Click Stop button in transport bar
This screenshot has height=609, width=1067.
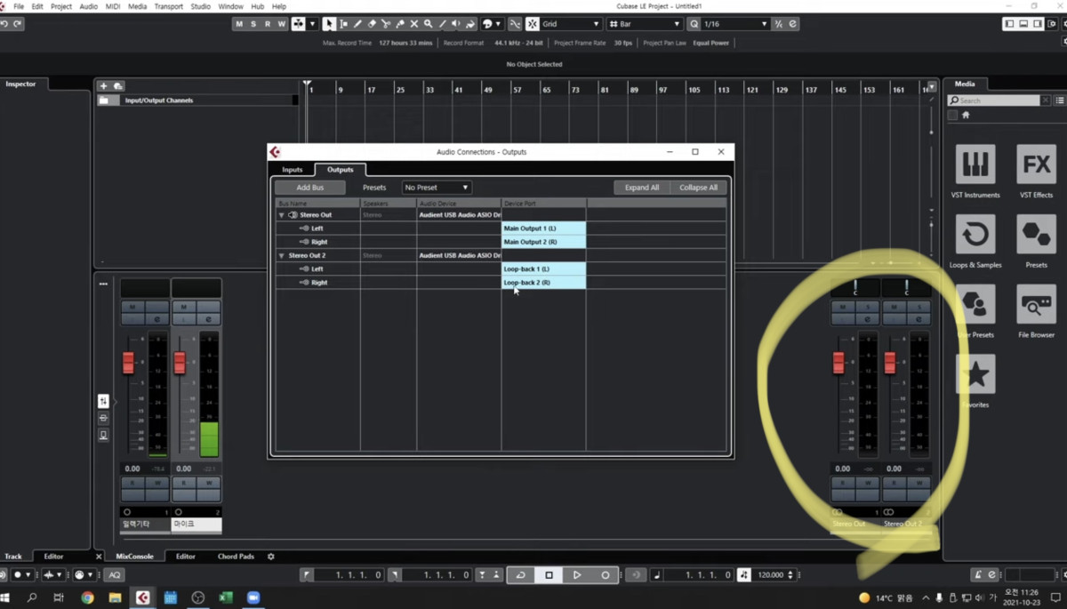[549, 575]
